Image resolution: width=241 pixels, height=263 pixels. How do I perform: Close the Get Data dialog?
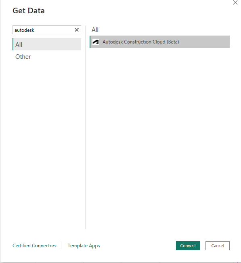pos(235,2)
